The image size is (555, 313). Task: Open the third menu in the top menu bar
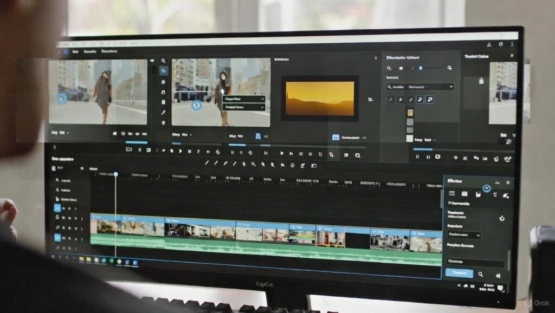109,52
